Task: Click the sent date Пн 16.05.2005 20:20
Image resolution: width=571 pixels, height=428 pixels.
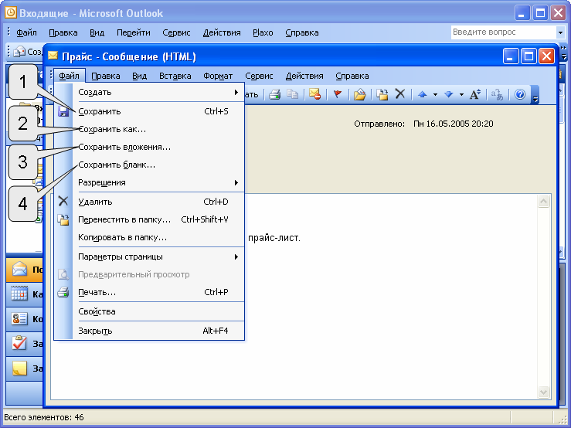Action: coord(453,124)
